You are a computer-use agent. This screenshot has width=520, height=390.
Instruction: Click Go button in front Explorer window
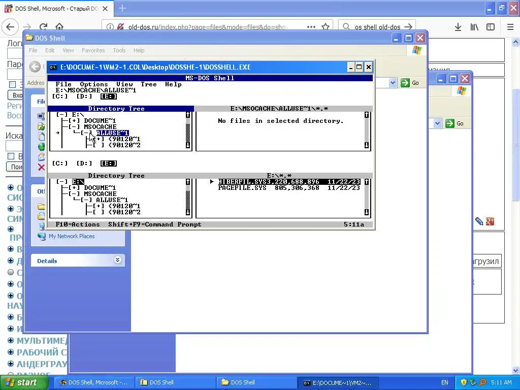(410, 83)
